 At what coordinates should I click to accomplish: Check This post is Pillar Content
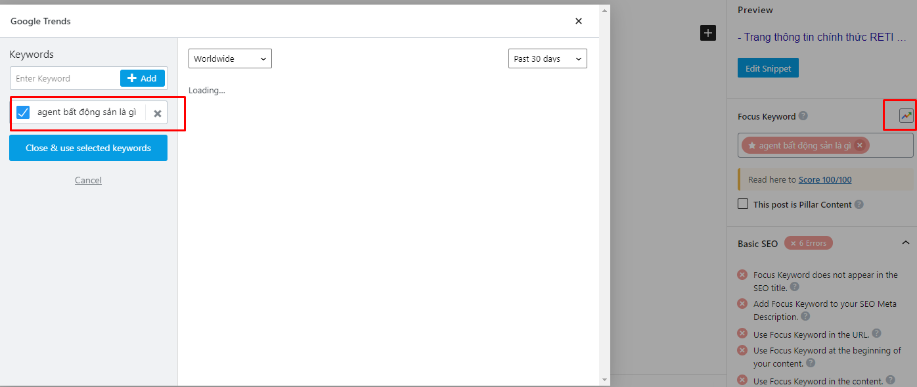(x=743, y=204)
